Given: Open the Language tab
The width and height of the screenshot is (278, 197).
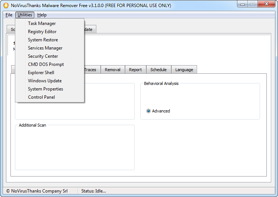Looking at the screenshot, I should (184, 70).
